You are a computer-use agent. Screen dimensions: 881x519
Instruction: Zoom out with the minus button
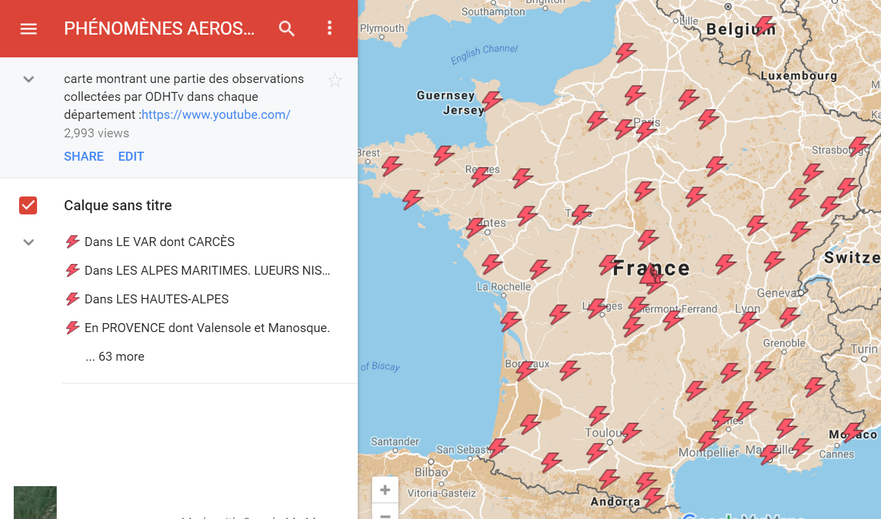(385, 513)
